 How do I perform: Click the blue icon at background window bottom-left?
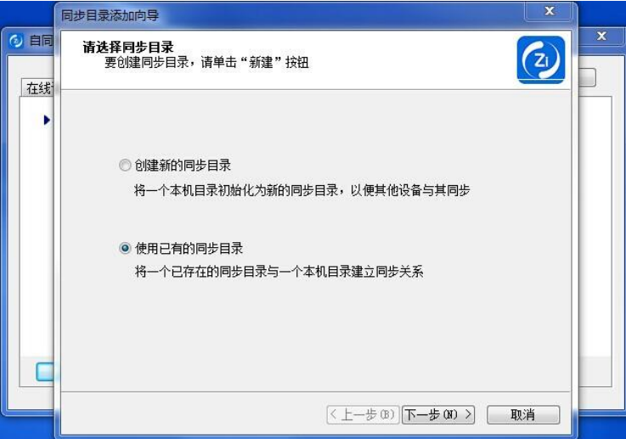tap(45, 372)
